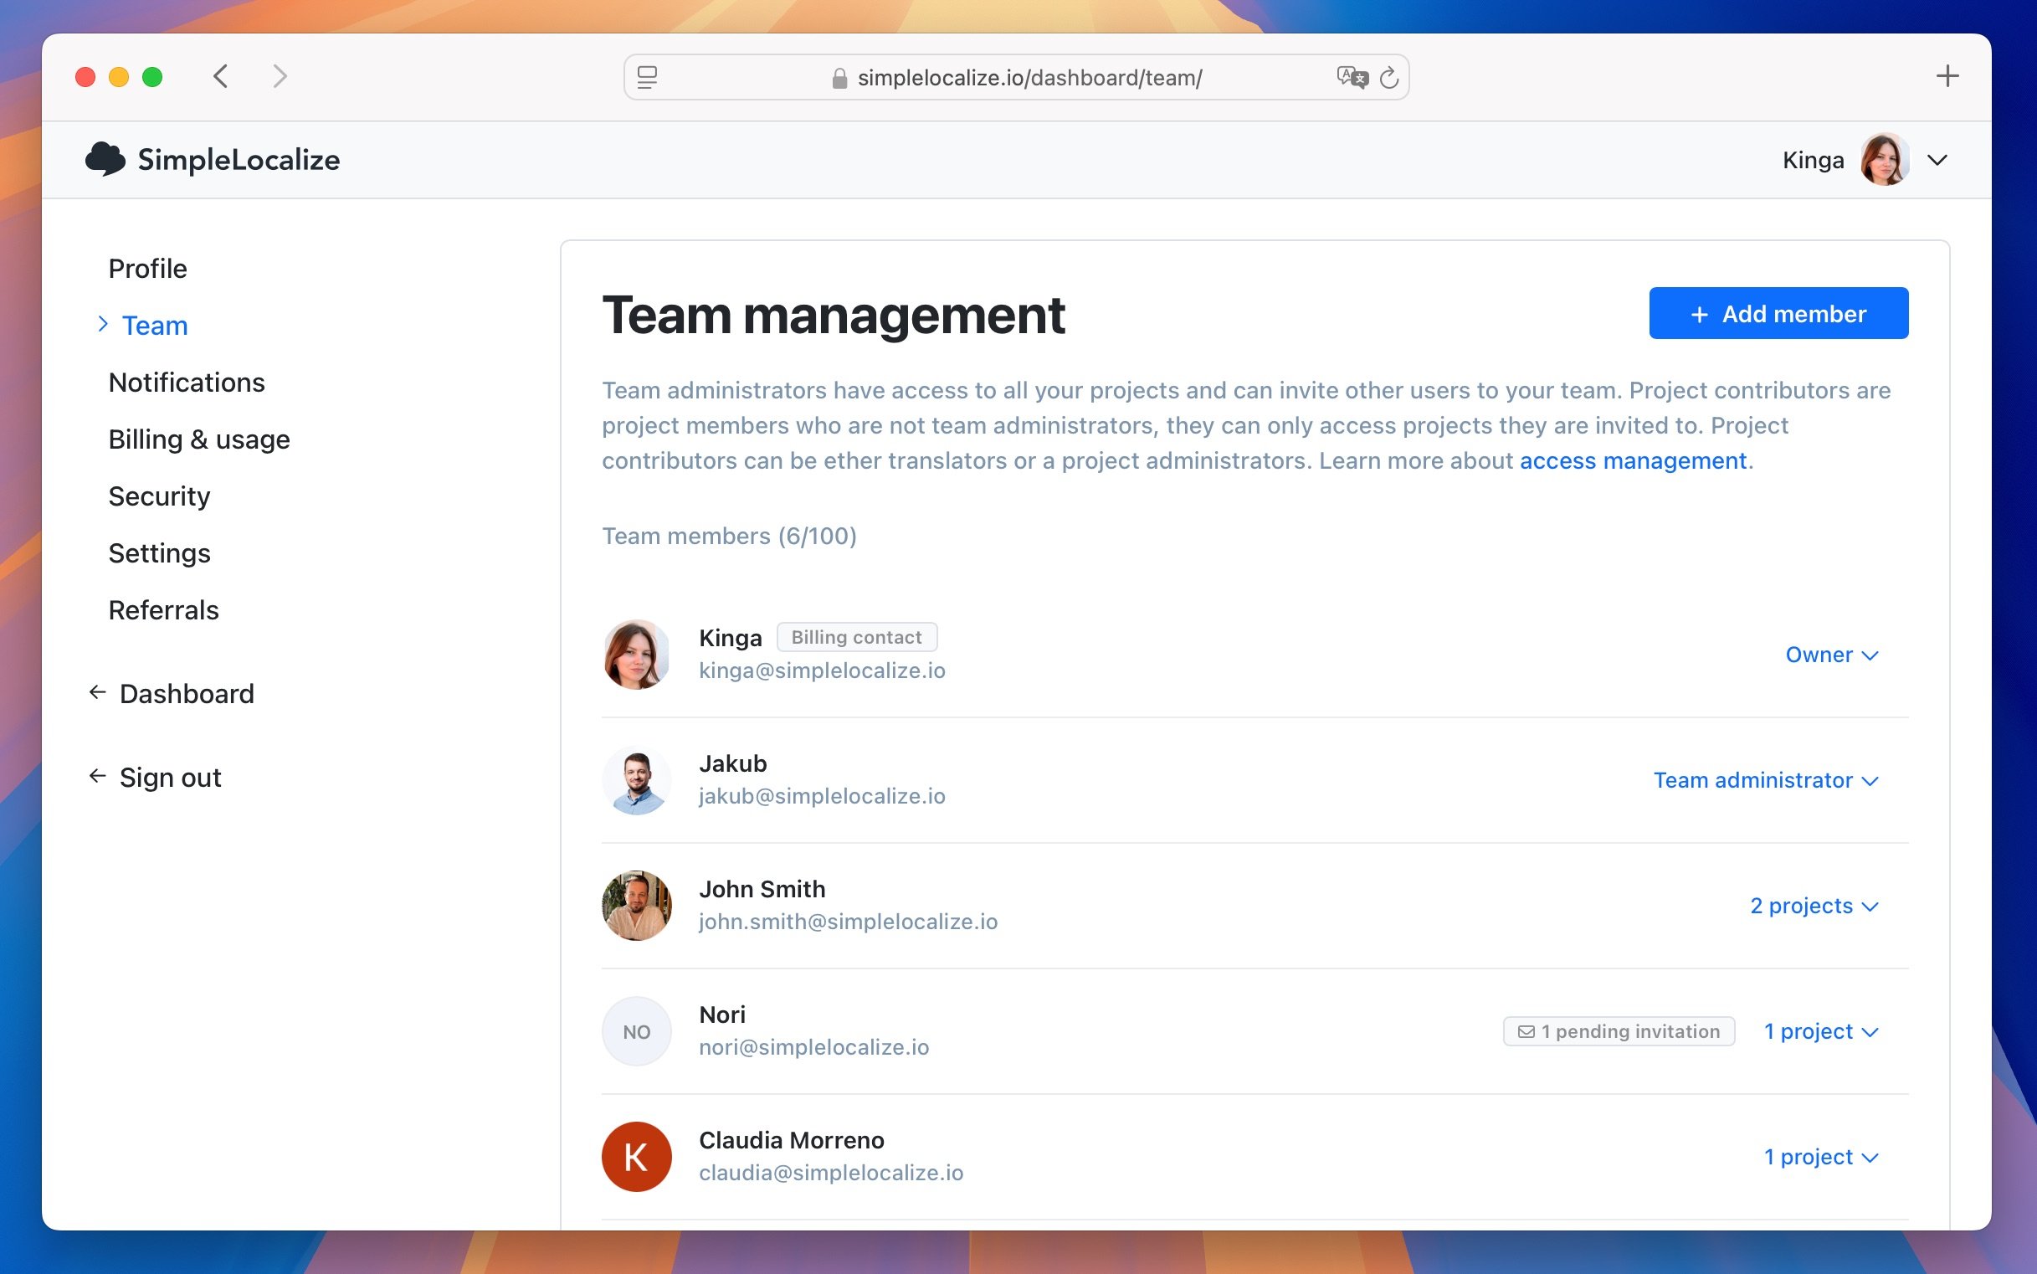Click the lock icon beside the URL
Image resolution: width=2037 pixels, height=1274 pixels.
[839, 79]
